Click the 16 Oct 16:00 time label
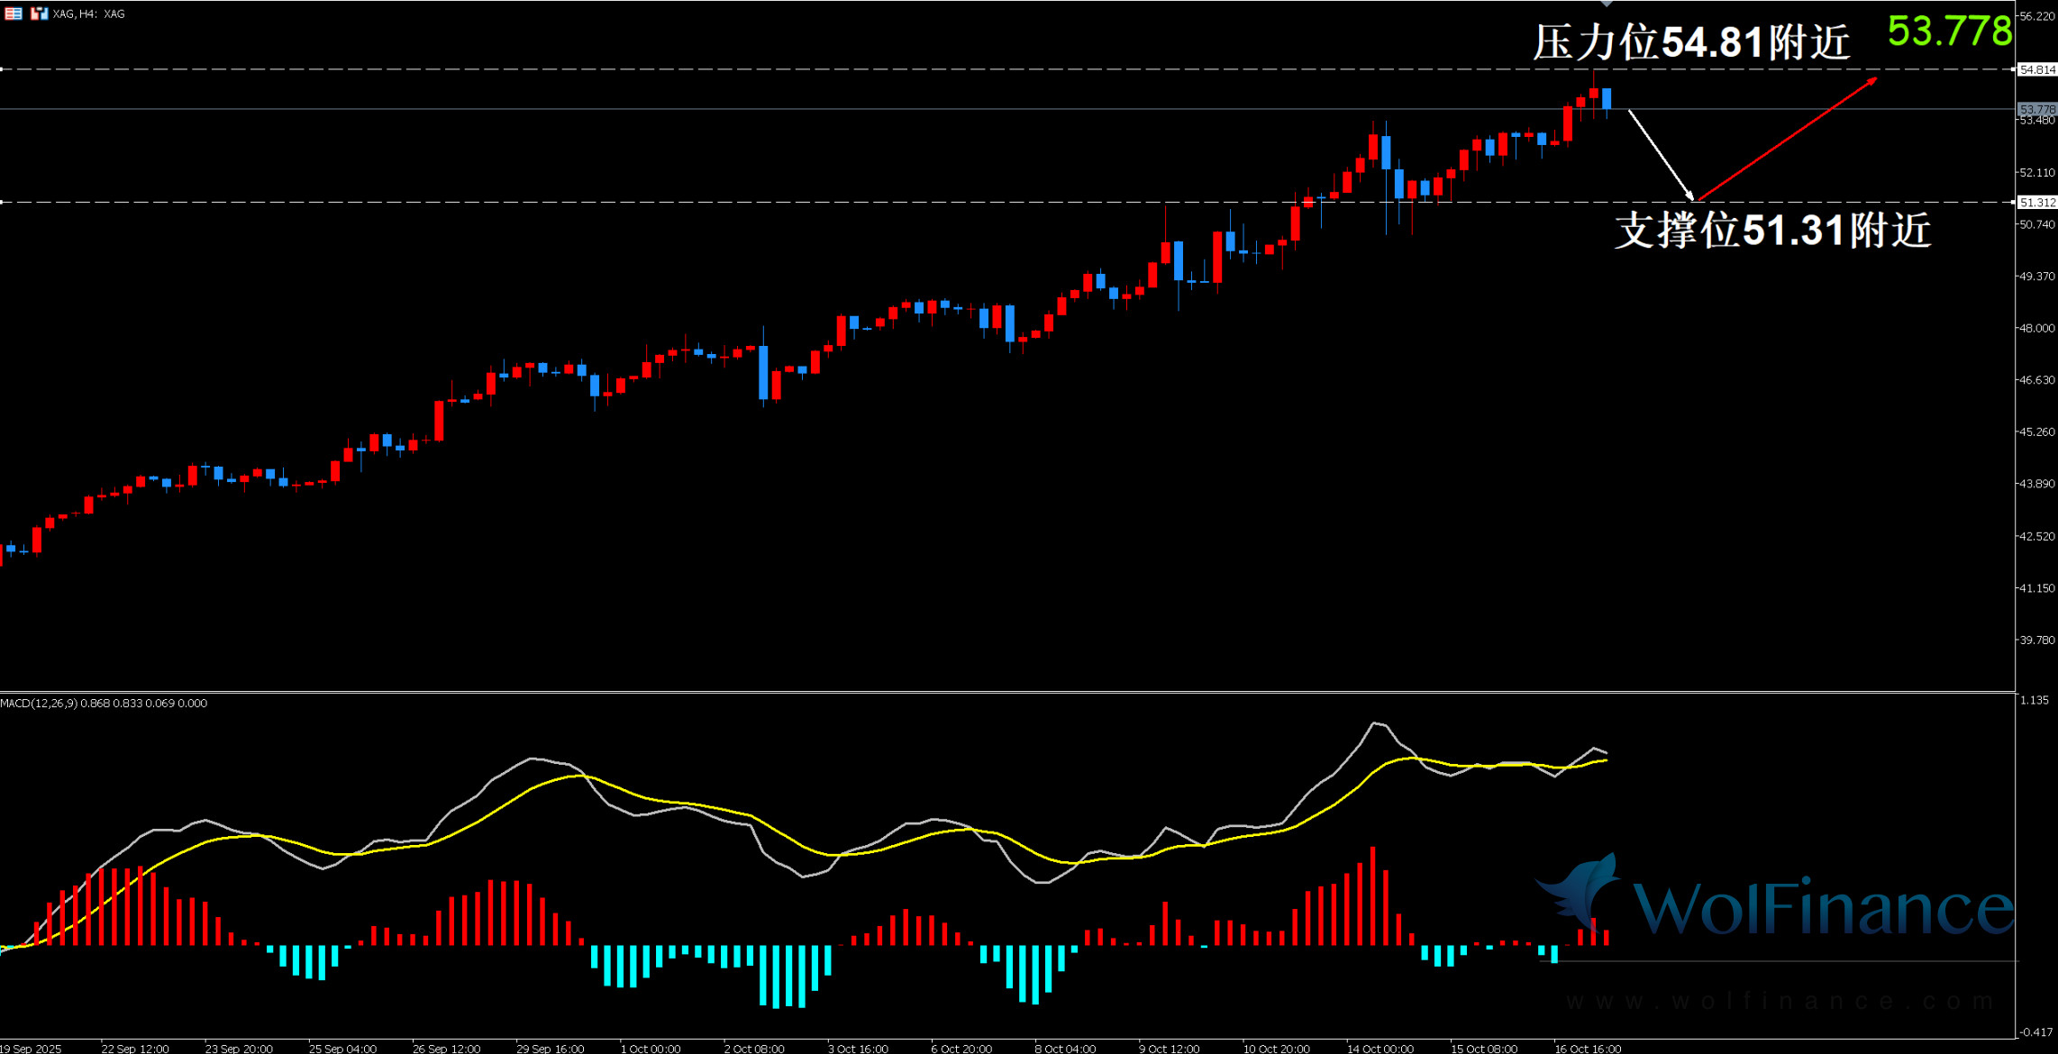The height and width of the screenshot is (1054, 2058). tap(1588, 1049)
